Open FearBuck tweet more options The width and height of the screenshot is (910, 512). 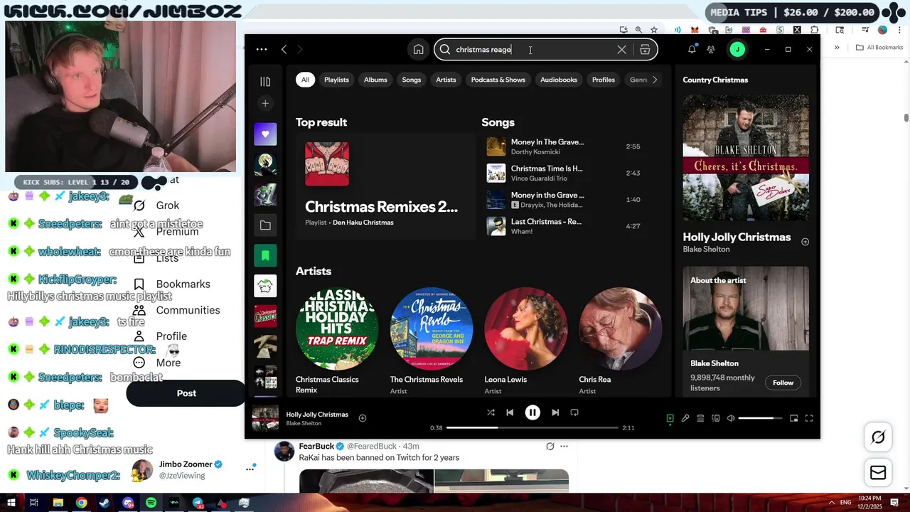564,447
